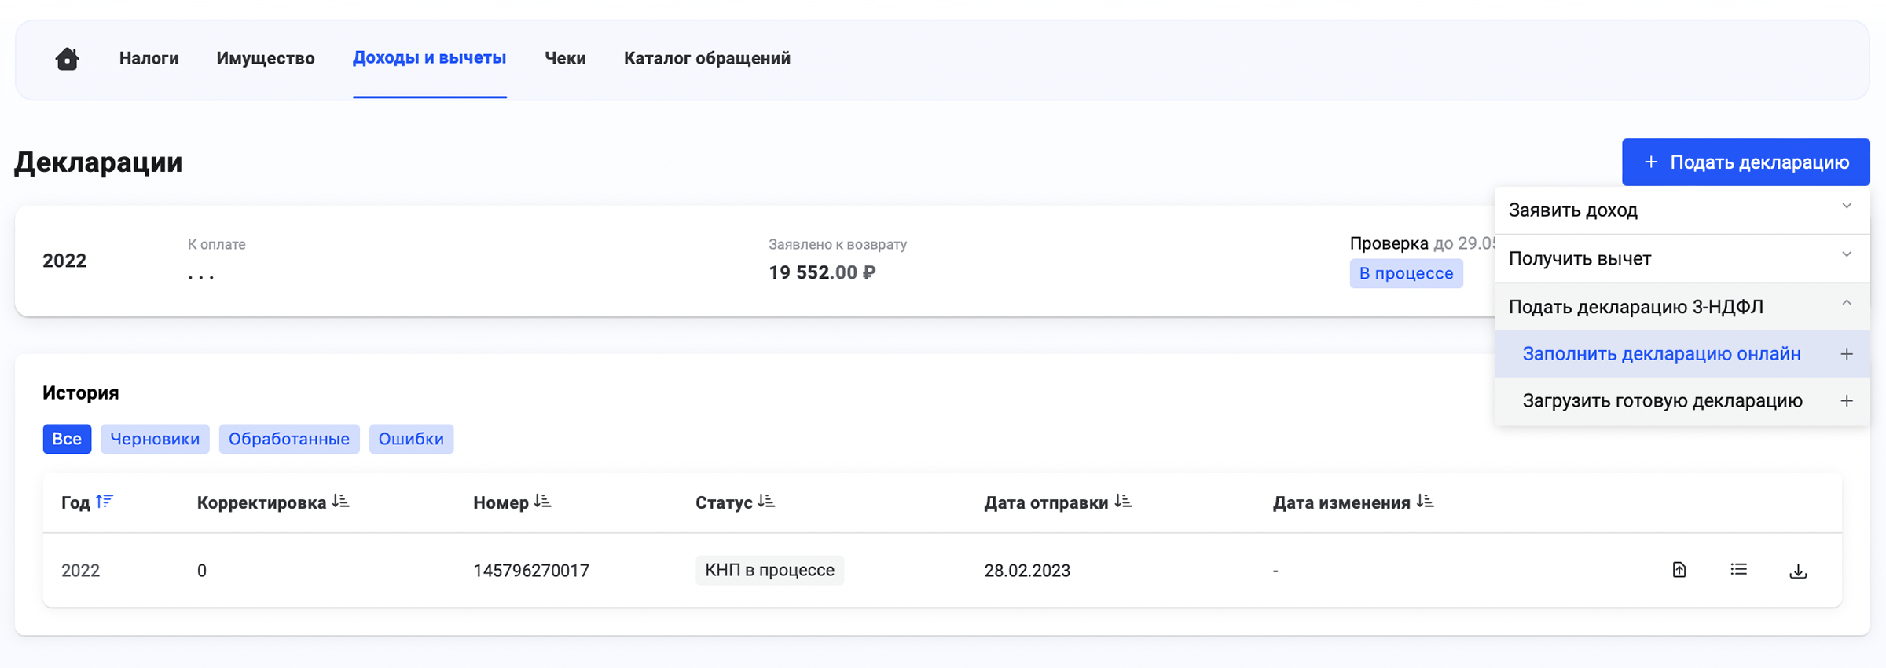The image size is (1886, 668).
Task: Select Подать декларацию 3-НДФЛ menu item
Action: (1682, 306)
